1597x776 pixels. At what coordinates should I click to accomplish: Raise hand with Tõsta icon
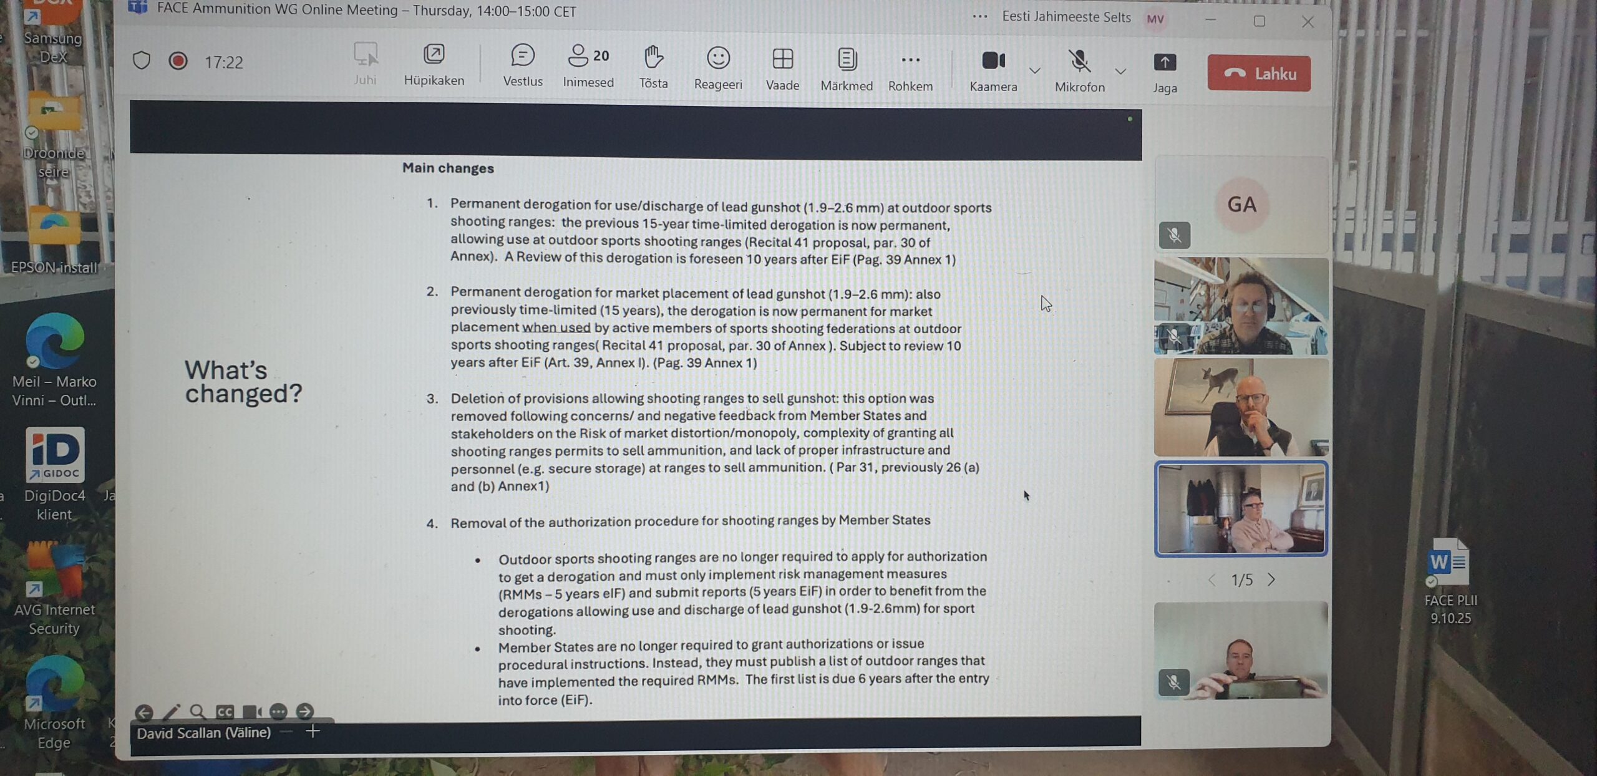click(653, 59)
